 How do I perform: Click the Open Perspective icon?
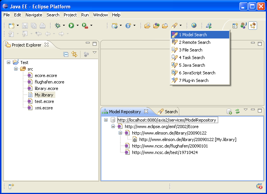click(x=235, y=26)
